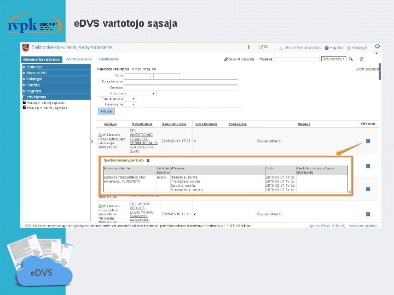Click info icon below the popup arrow
Viewport: 394px width, 295px height.
368,166
